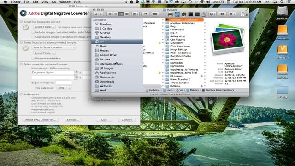Open the Window menu
Image resolution: width=295 pixels, height=166 pixels.
[65, 2]
